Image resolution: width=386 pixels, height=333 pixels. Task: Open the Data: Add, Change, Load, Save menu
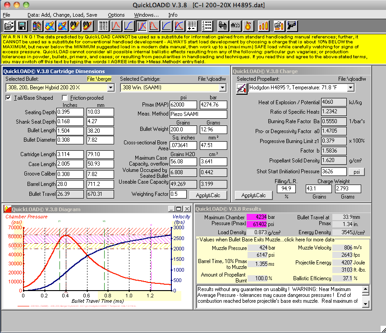(x=62, y=15)
